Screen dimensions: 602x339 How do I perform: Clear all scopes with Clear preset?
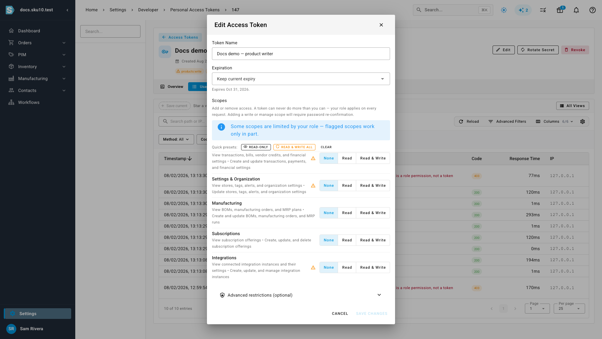326,147
